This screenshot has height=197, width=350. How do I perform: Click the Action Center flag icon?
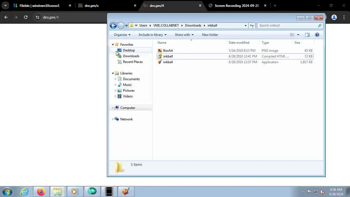pyautogui.click(x=309, y=192)
